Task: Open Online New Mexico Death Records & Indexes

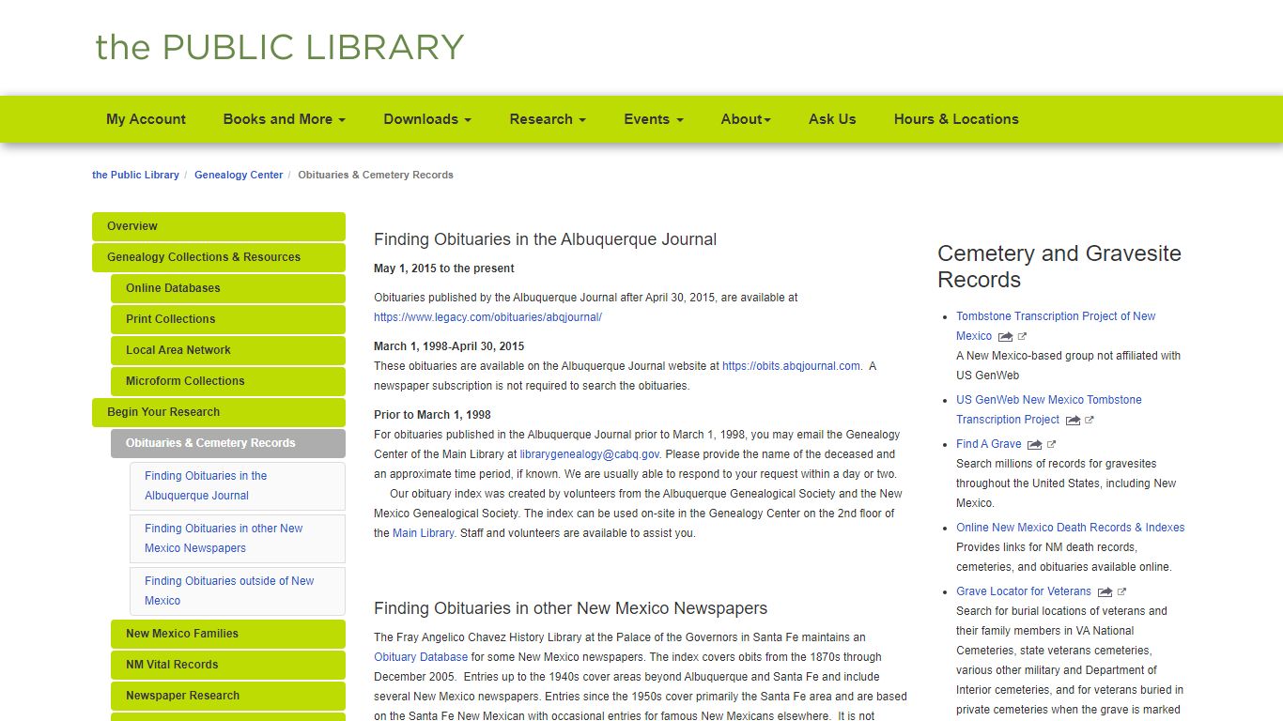Action: tap(1071, 528)
